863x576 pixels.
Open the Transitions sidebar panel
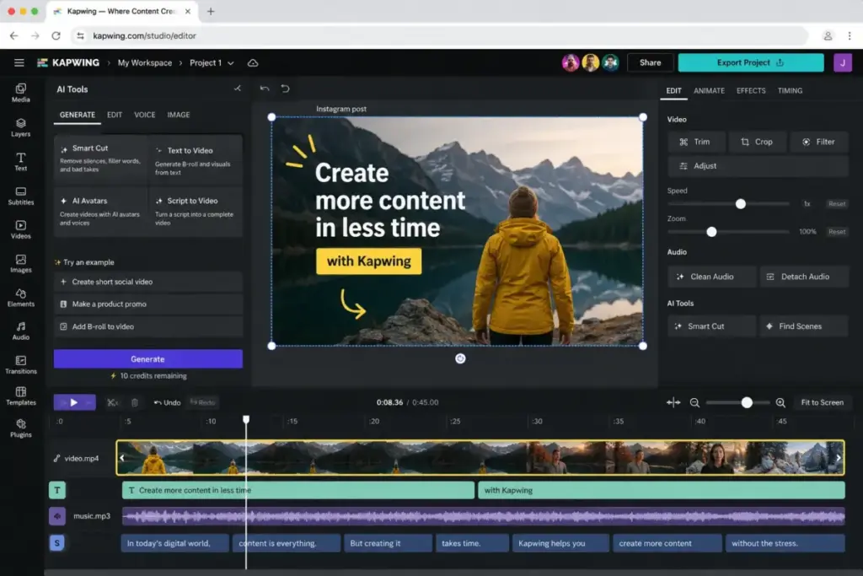click(20, 364)
